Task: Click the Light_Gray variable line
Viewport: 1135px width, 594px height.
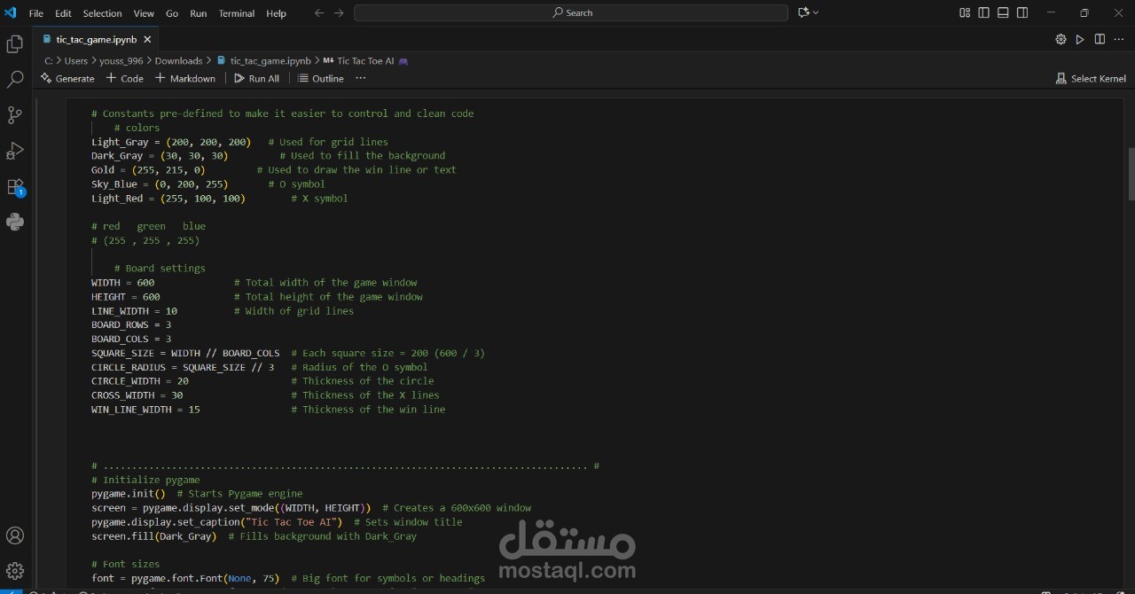Action: click(239, 142)
